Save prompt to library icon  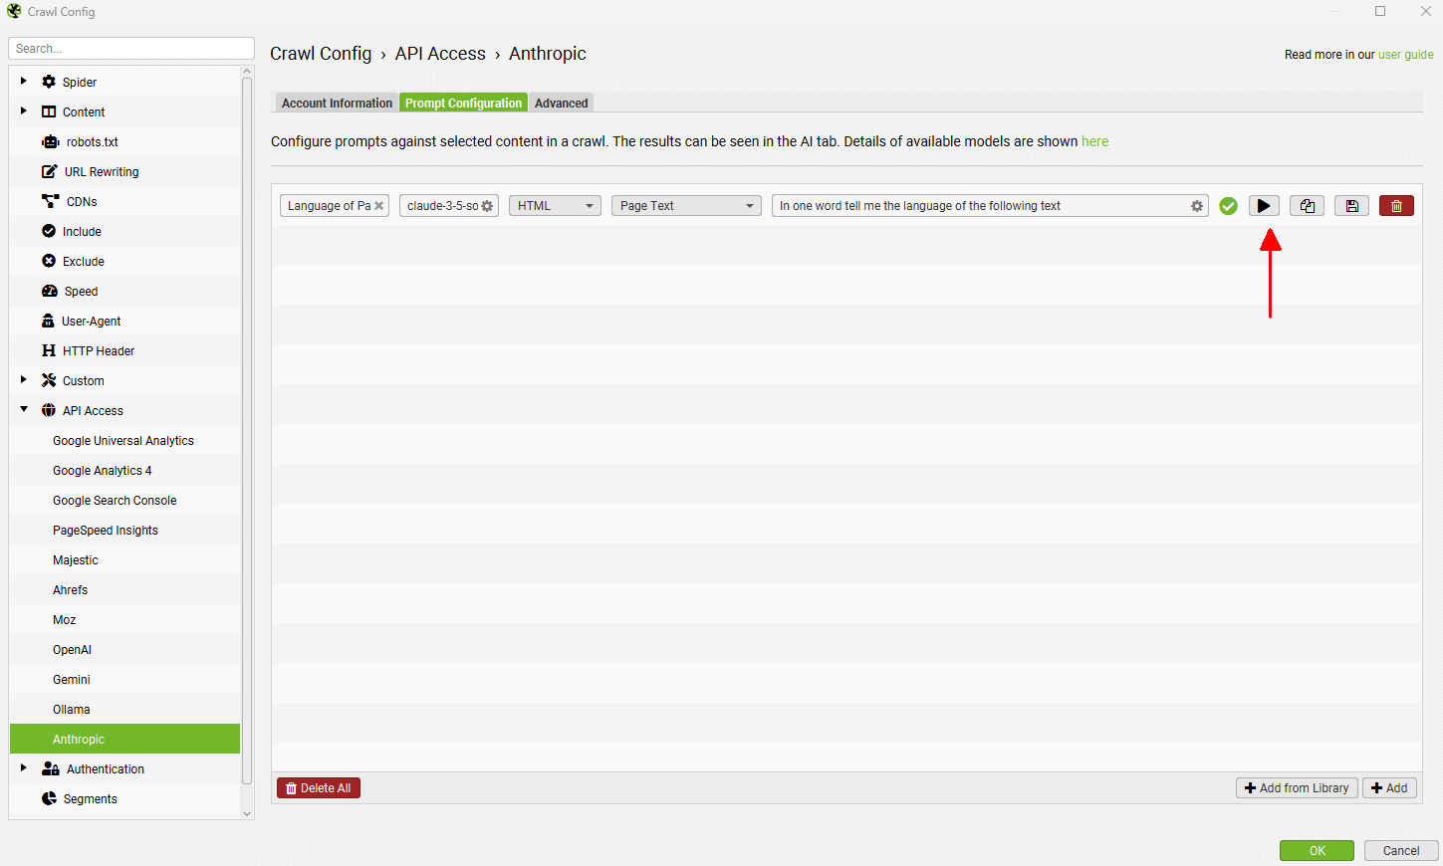tap(1351, 206)
